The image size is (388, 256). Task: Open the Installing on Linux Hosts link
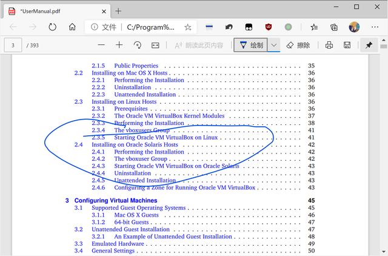[124, 102]
